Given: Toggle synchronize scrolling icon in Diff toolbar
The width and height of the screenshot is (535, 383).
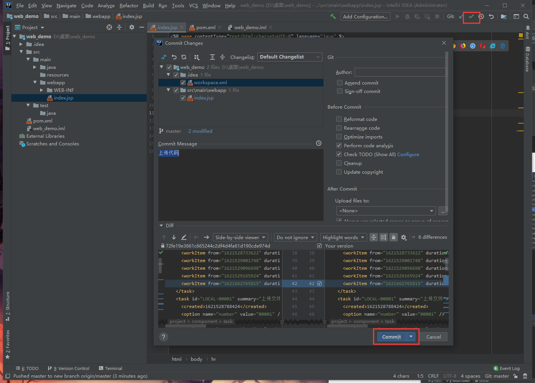Looking at the screenshot, I should tap(384, 237).
